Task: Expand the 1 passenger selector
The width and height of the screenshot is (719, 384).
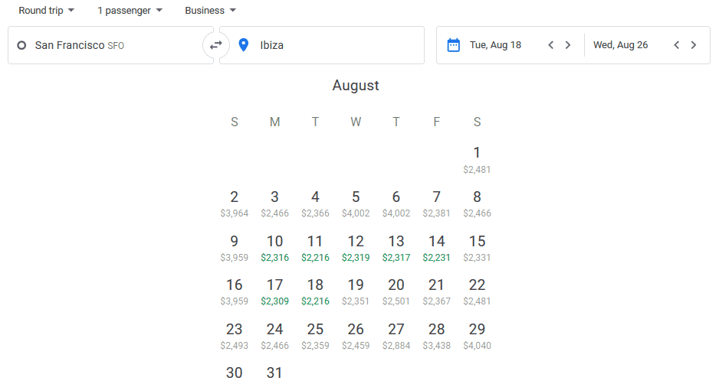Action: pyautogui.click(x=130, y=11)
